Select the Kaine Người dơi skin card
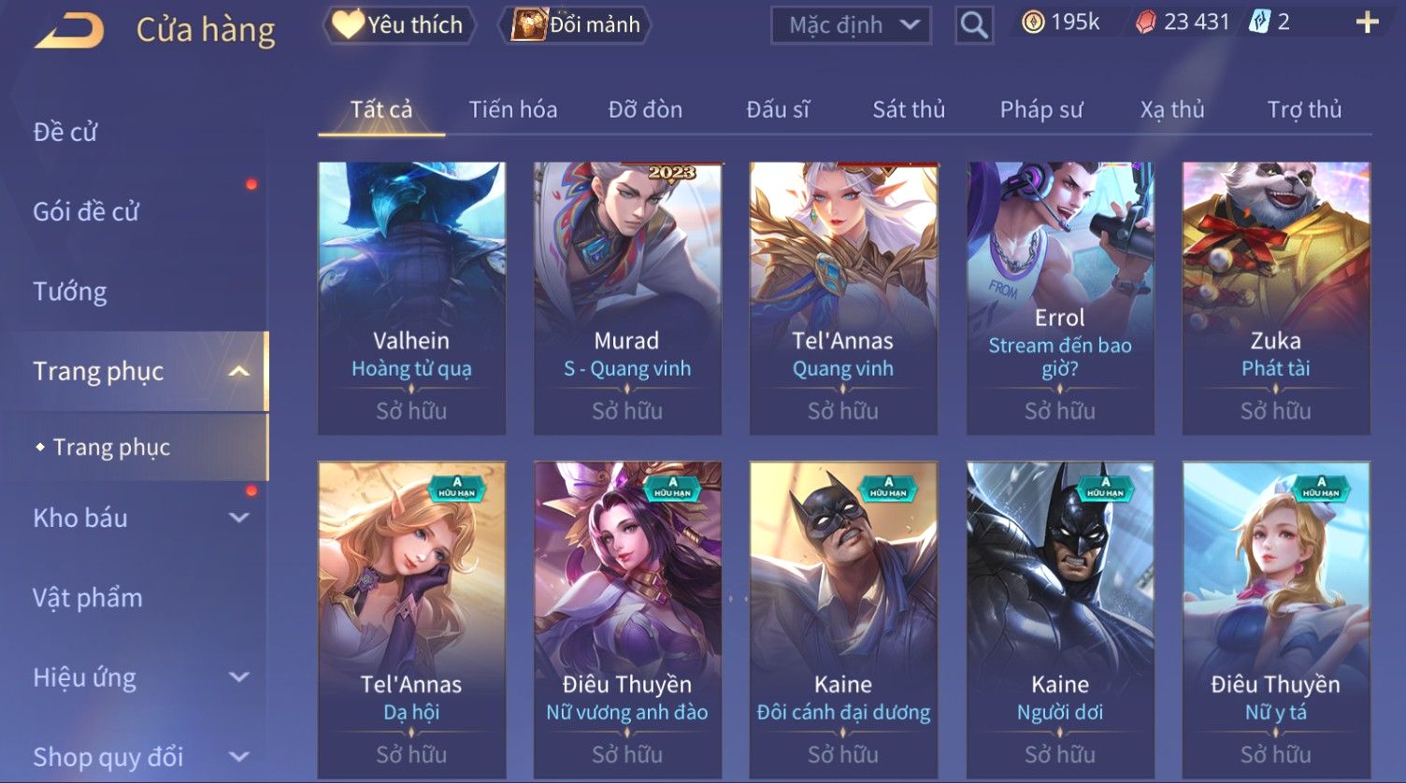The height and width of the screenshot is (783, 1406). [x=1059, y=619]
